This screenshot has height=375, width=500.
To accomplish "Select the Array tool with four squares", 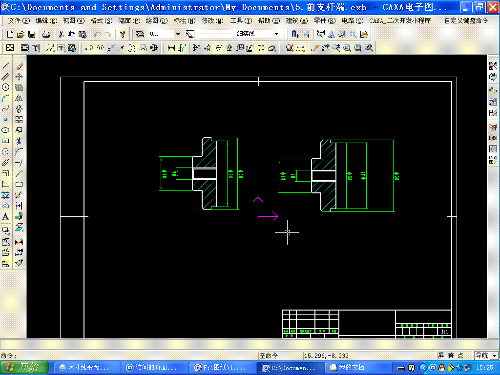I will coord(19,120).
